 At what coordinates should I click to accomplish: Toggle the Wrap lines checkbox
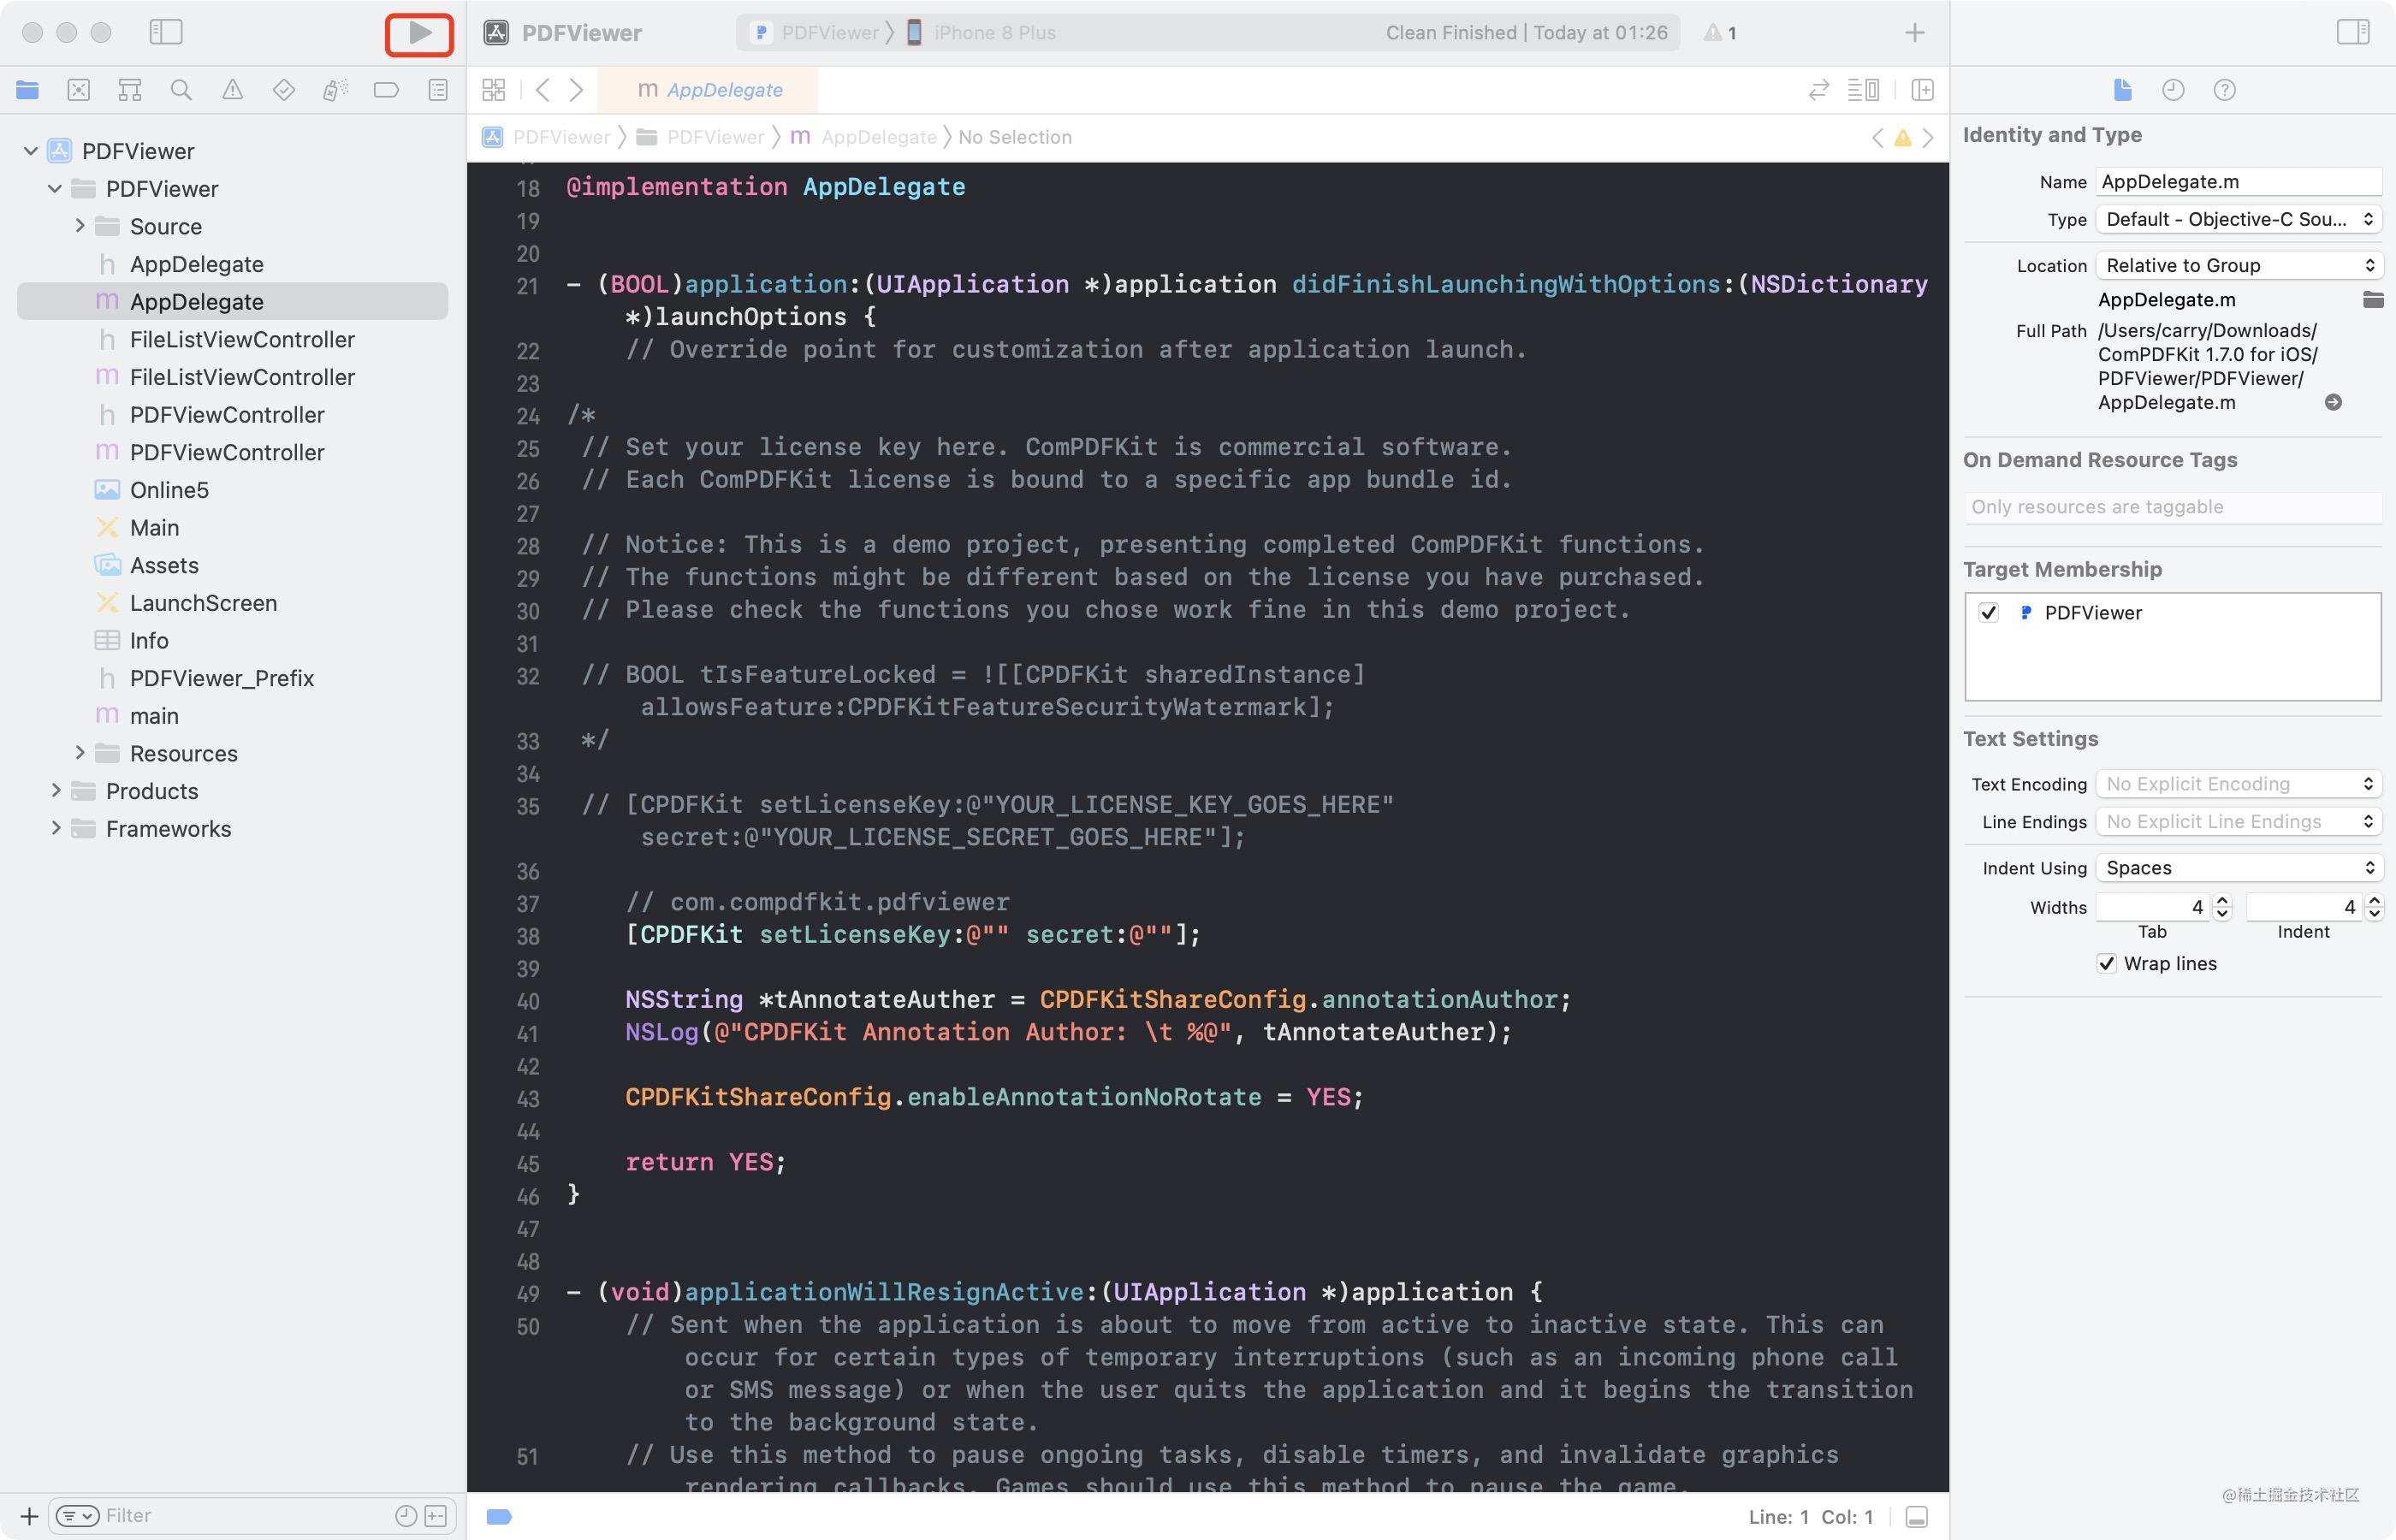(x=2106, y=963)
